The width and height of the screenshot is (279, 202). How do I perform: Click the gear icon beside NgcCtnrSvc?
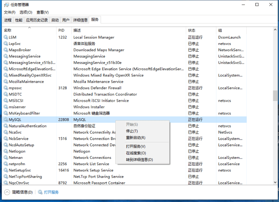click(6, 183)
